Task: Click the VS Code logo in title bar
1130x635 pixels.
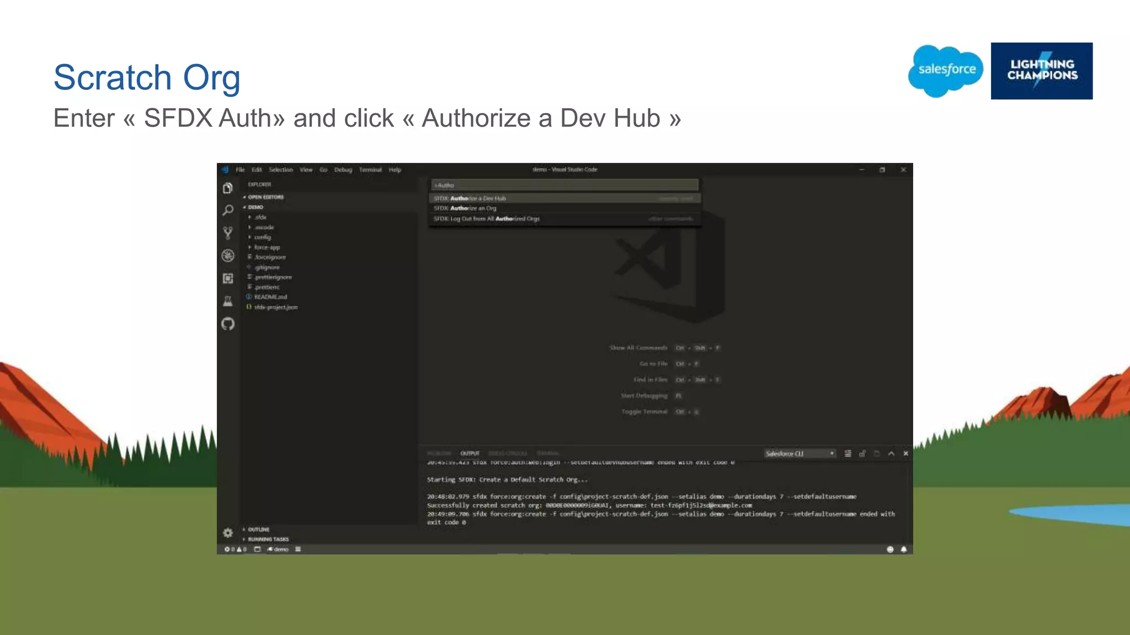Action: pos(225,170)
